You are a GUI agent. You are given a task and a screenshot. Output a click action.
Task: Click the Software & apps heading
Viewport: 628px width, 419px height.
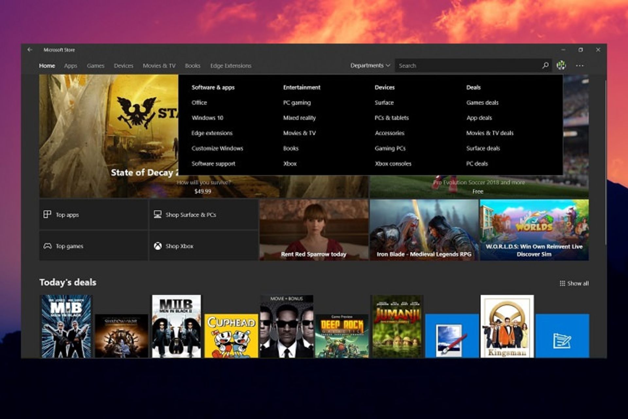tap(213, 87)
